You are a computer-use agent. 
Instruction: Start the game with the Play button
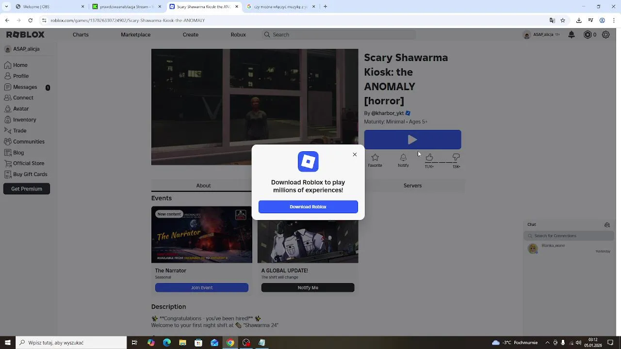click(x=412, y=140)
